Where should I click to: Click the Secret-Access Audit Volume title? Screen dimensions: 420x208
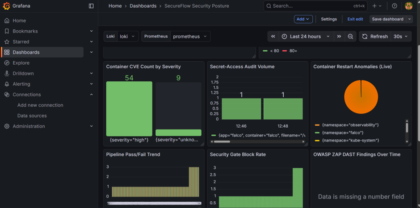click(x=242, y=67)
